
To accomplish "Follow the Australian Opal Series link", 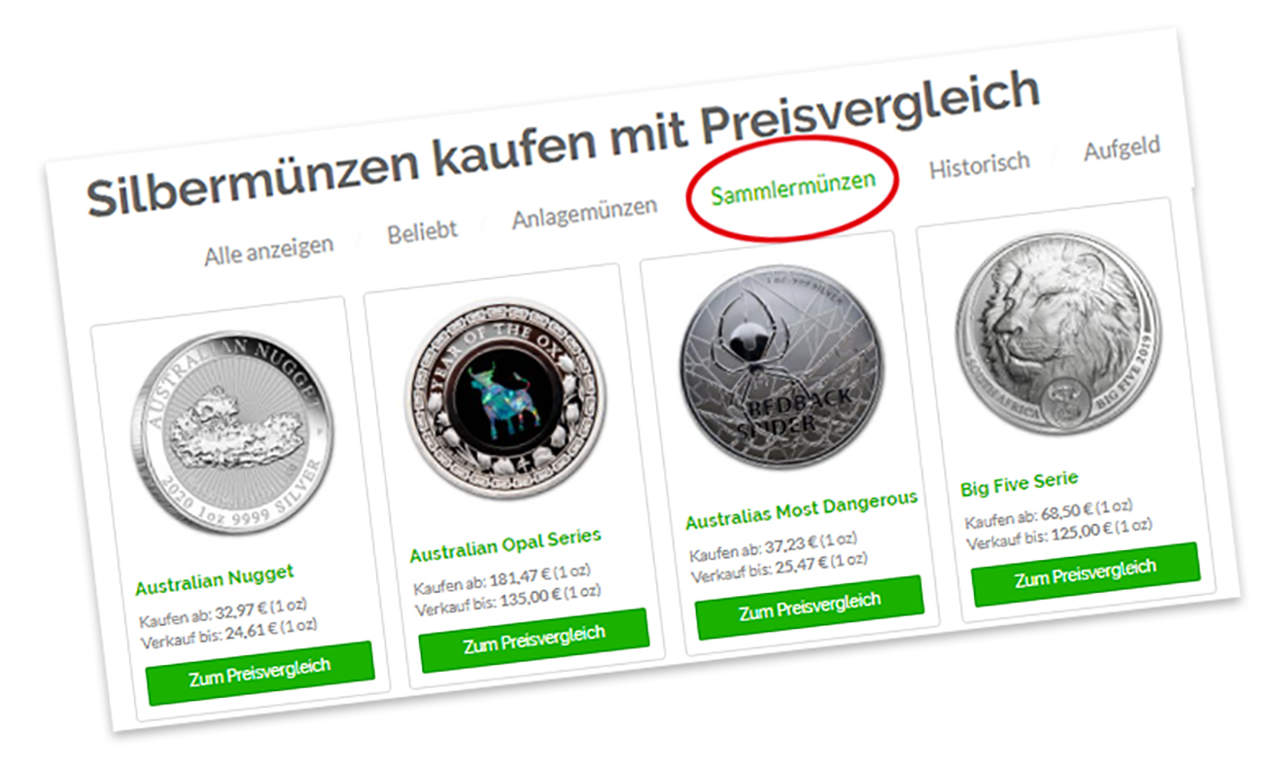I will pyautogui.click(x=504, y=545).
